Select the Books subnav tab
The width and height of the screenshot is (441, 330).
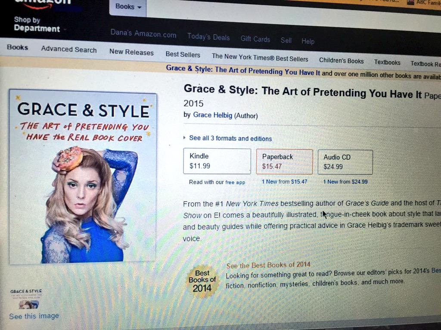[17, 47]
